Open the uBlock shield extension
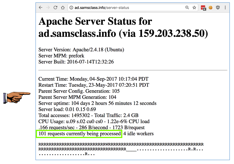This screenshot has width=234, height=164. tap(218, 8)
